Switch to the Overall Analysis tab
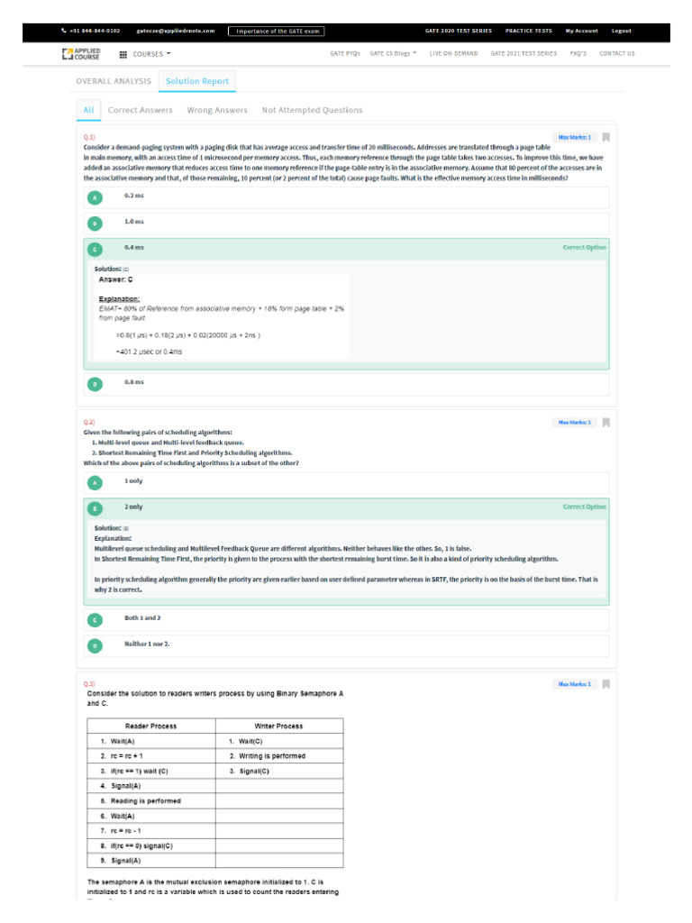This screenshot has height=923, width=692. click(114, 81)
